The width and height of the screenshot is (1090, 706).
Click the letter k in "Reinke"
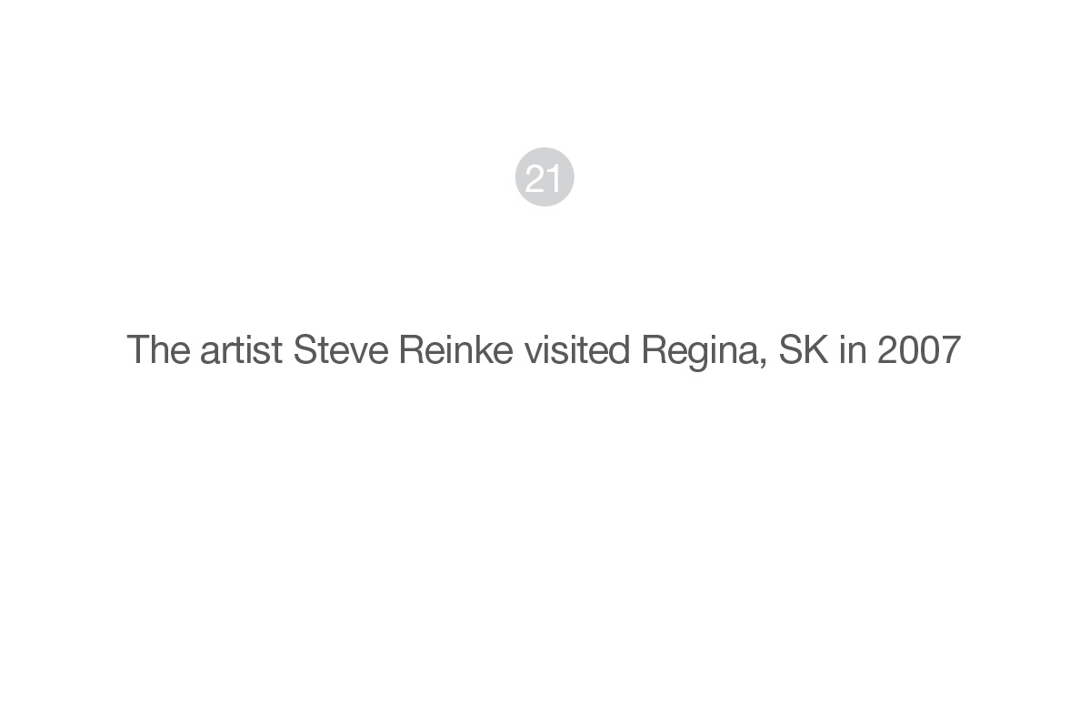tap(486, 349)
